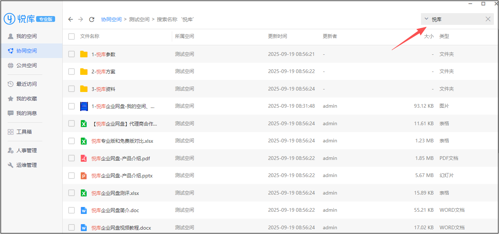This screenshot has height=234, width=499.
Task: Check the box for 【悦库企业网盘】代理商合作 file
Action: pyautogui.click(x=71, y=123)
